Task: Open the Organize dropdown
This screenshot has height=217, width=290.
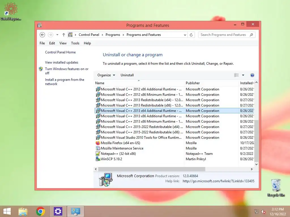Action: pos(106,75)
